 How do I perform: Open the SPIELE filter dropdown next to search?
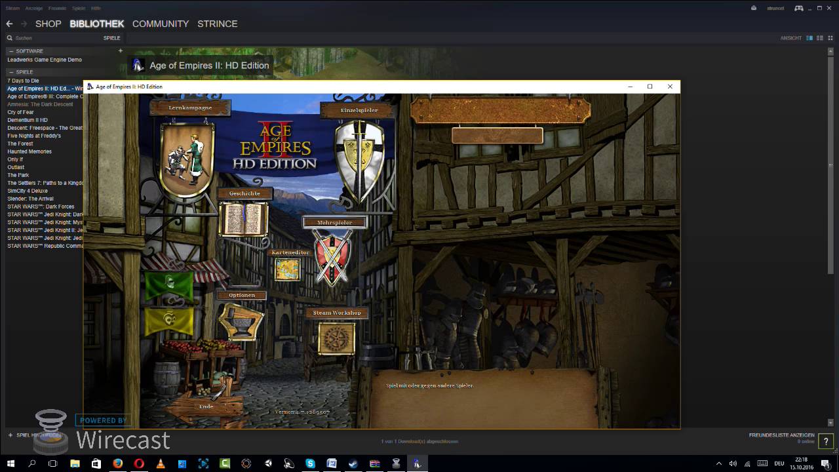pos(111,38)
